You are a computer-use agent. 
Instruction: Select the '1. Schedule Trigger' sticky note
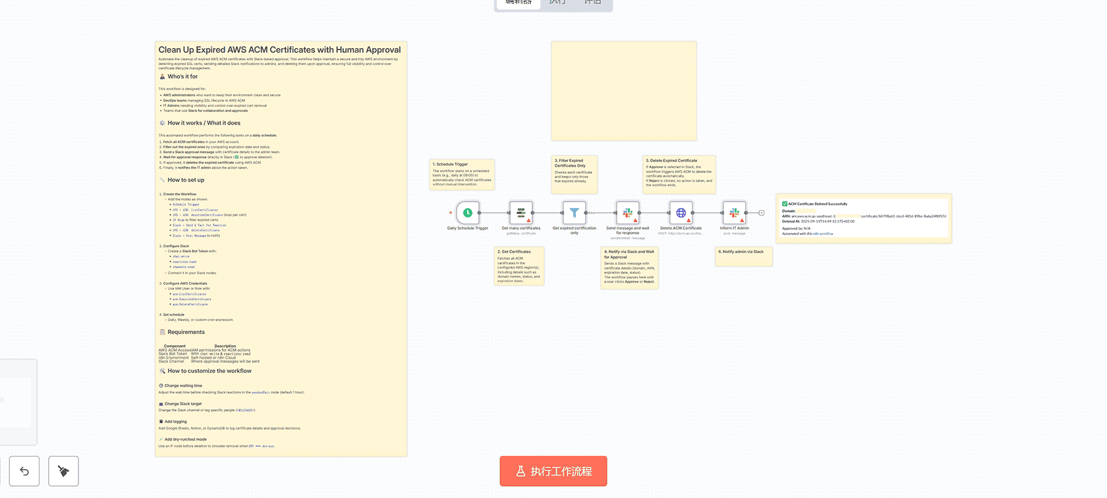point(461,175)
